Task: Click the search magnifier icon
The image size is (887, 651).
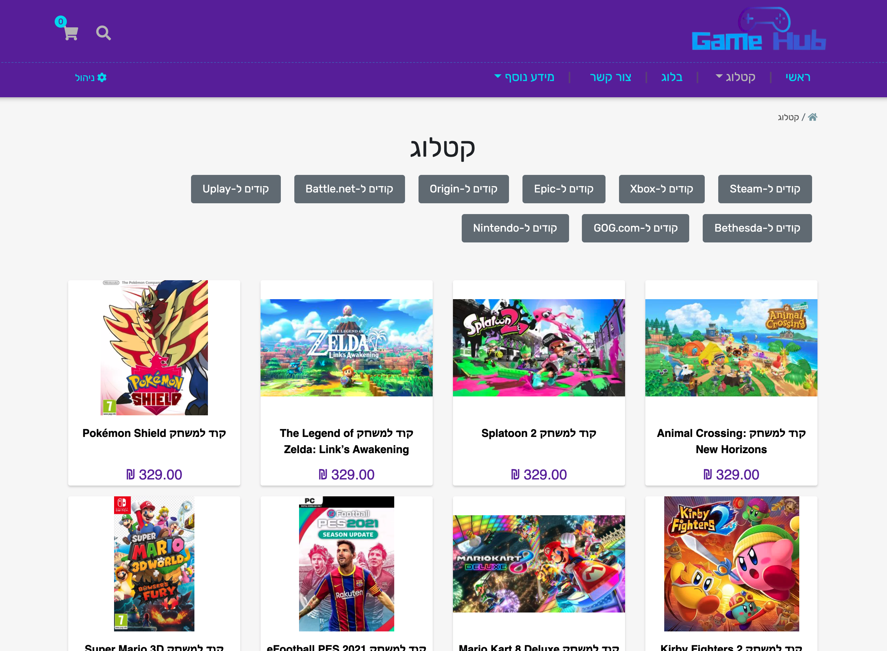Action: coord(103,33)
